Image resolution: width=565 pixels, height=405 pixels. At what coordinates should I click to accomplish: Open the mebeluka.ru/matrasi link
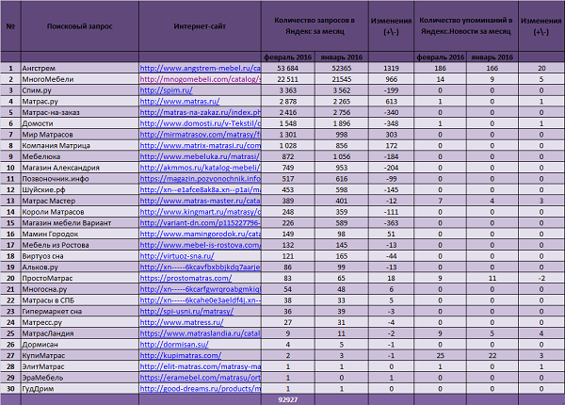(200, 156)
